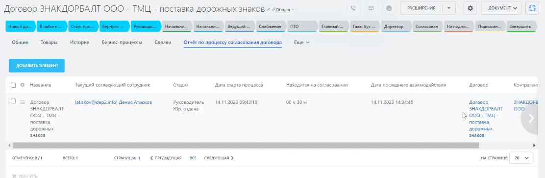Open the settings gear in header
Viewport: 545px width, 178px height.
[x=471, y=8]
